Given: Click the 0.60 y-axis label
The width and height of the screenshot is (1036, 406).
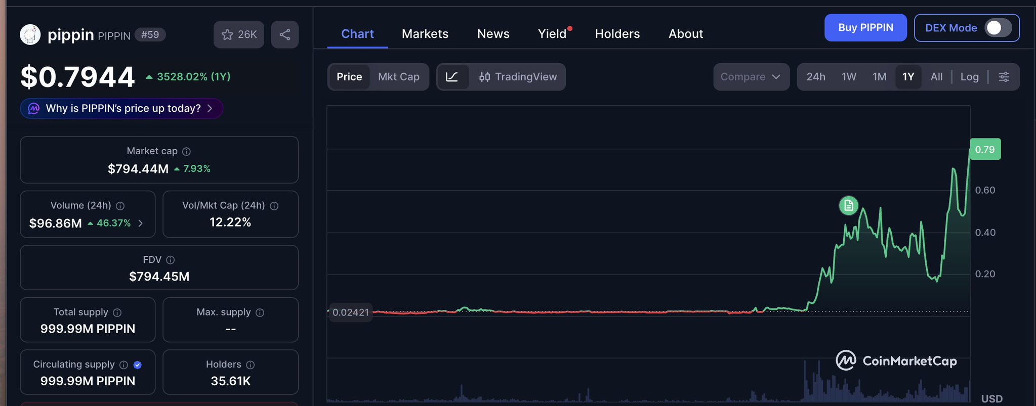Looking at the screenshot, I should pos(985,190).
